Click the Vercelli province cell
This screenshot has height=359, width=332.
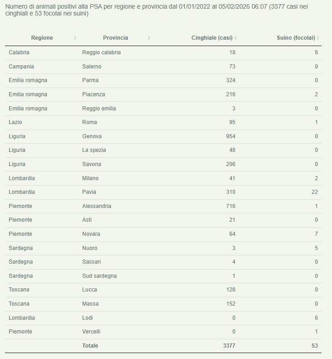[91, 332]
